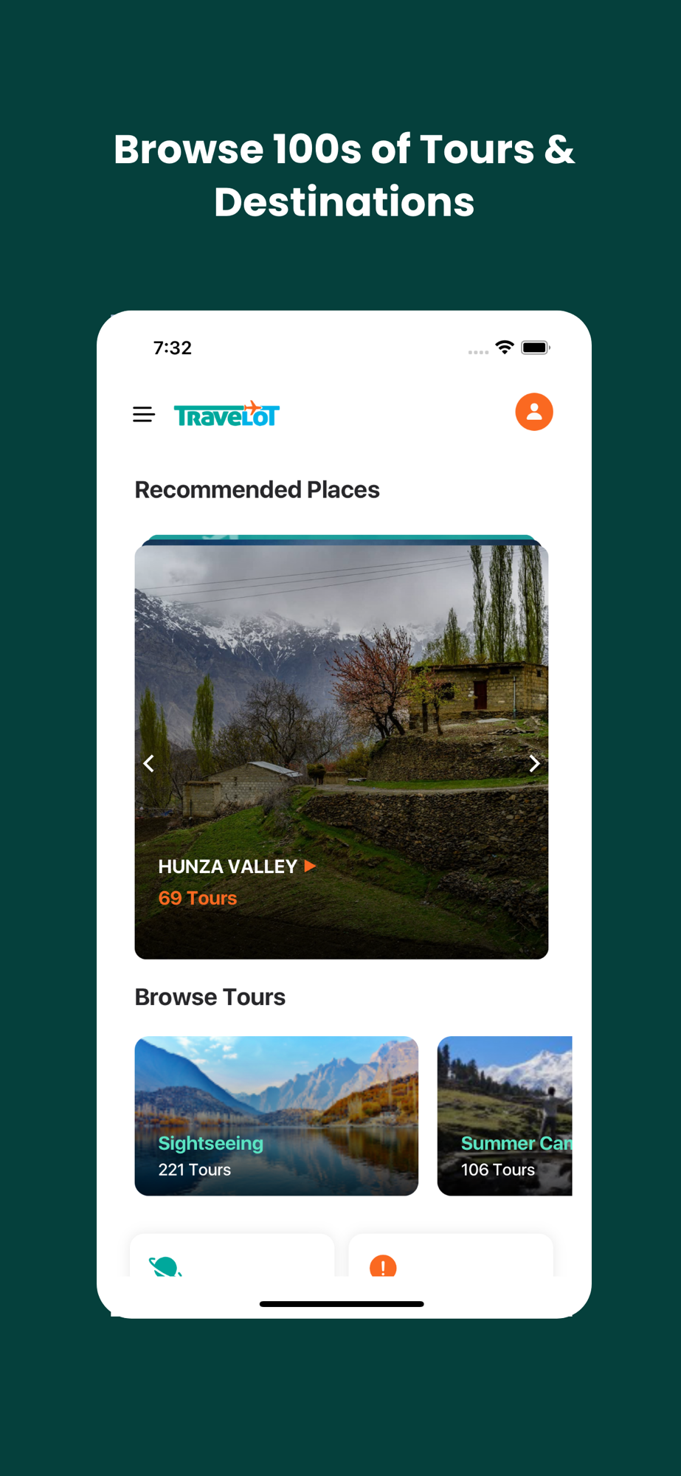
Task: Tap the home indicator bar
Action: pos(342,1304)
